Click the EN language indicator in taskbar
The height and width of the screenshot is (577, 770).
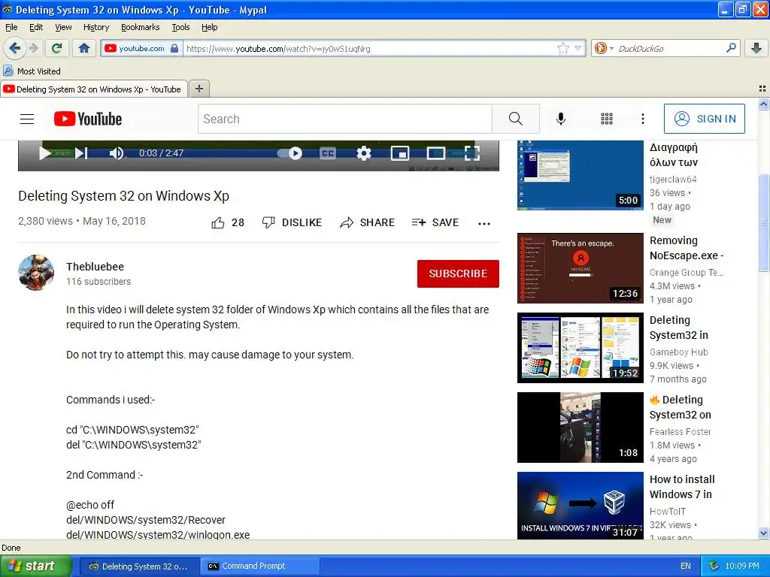pos(686,566)
